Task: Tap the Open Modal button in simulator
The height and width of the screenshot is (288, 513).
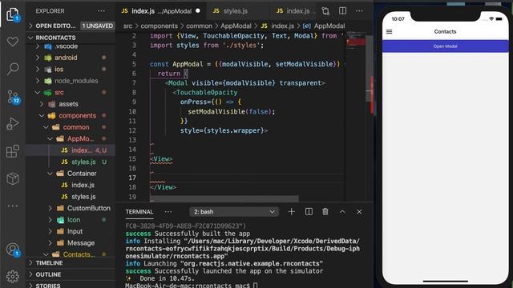Action: click(x=446, y=46)
